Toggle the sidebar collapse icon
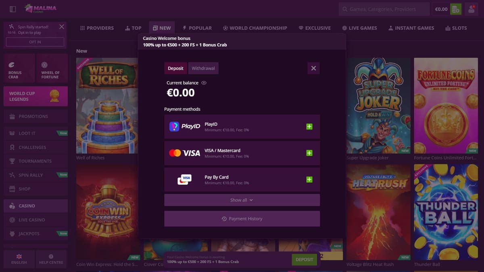This screenshot has width=484, height=272. click(x=13, y=9)
